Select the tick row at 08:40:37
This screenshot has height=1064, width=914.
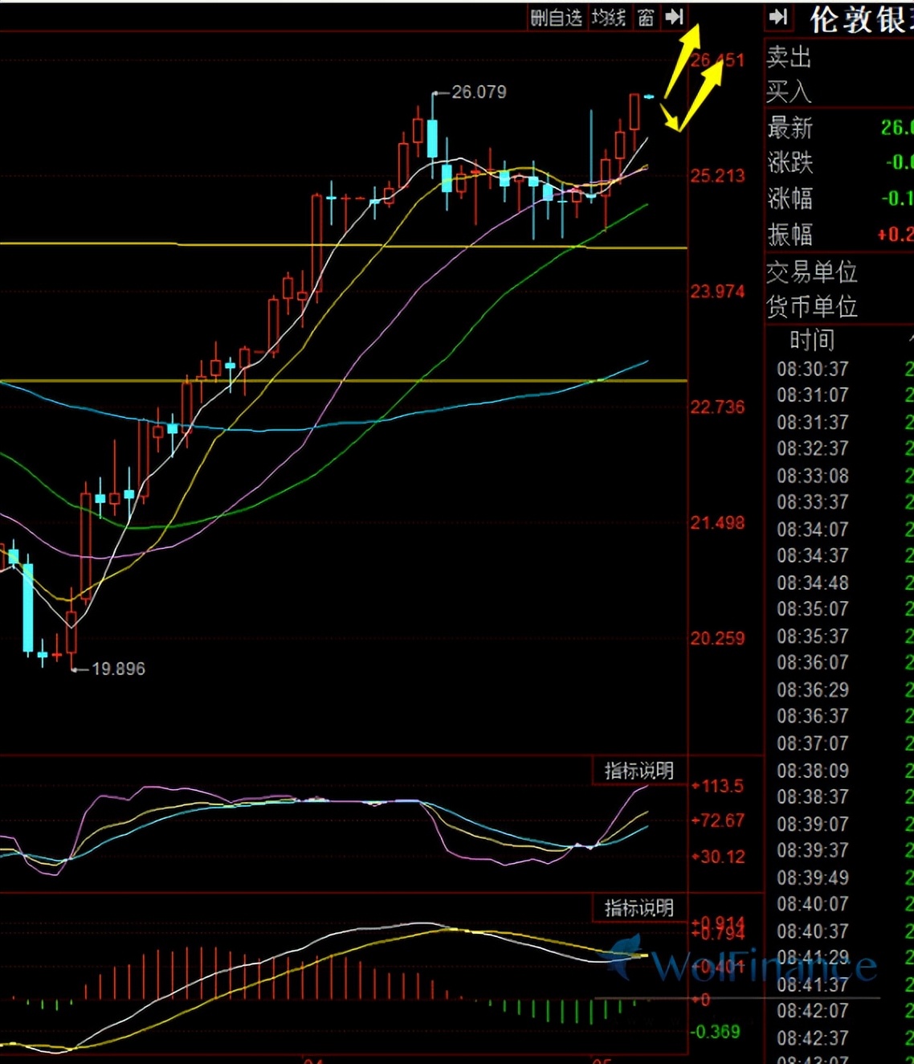coord(843,931)
